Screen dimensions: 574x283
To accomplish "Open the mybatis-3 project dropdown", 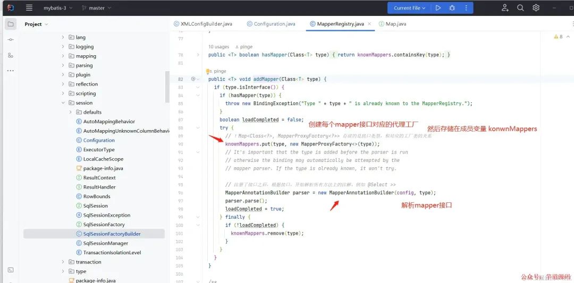I will point(58,7).
